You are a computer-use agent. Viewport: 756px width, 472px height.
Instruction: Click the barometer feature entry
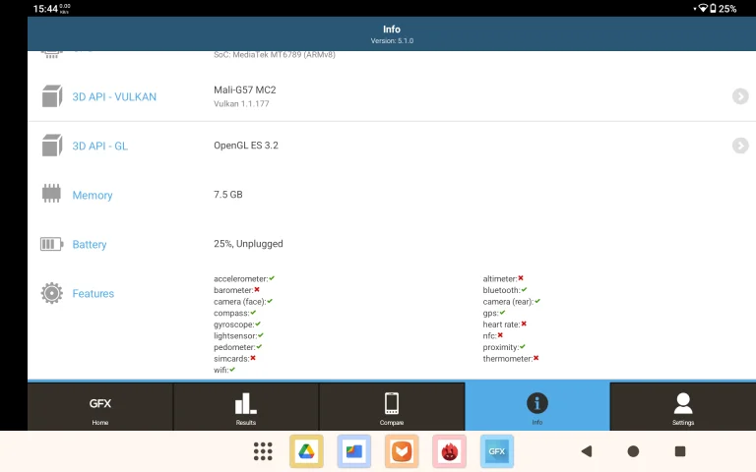(x=236, y=290)
